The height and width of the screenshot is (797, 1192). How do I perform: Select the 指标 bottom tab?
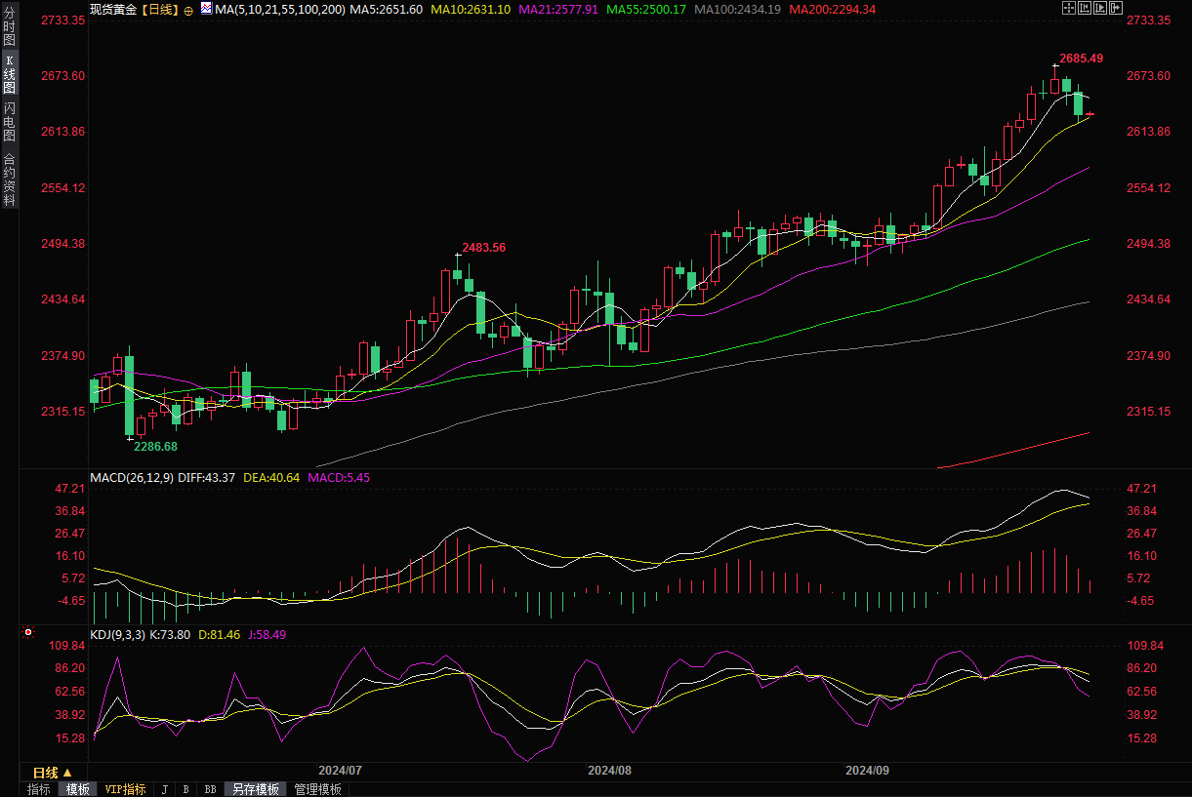point(39,789)
